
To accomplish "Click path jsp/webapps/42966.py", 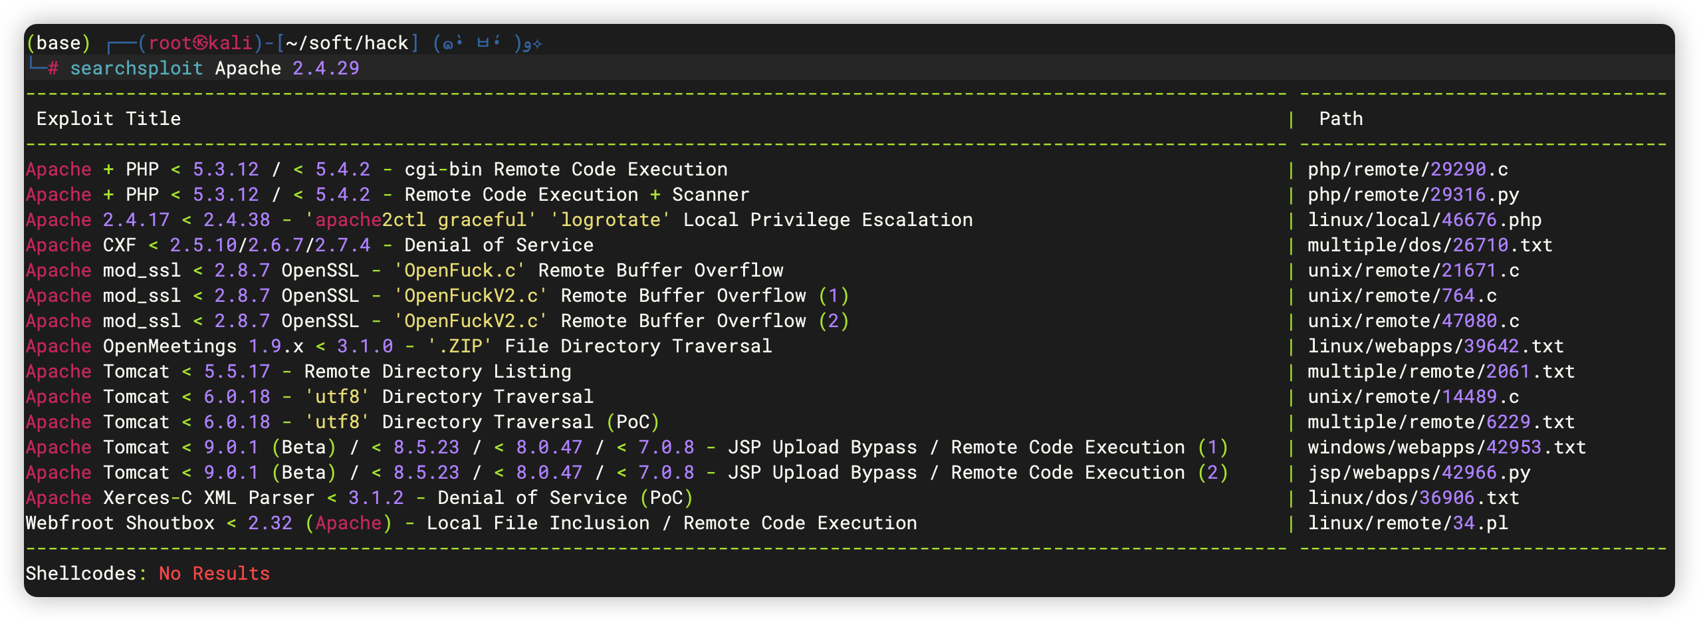I will coord(1419,473).
